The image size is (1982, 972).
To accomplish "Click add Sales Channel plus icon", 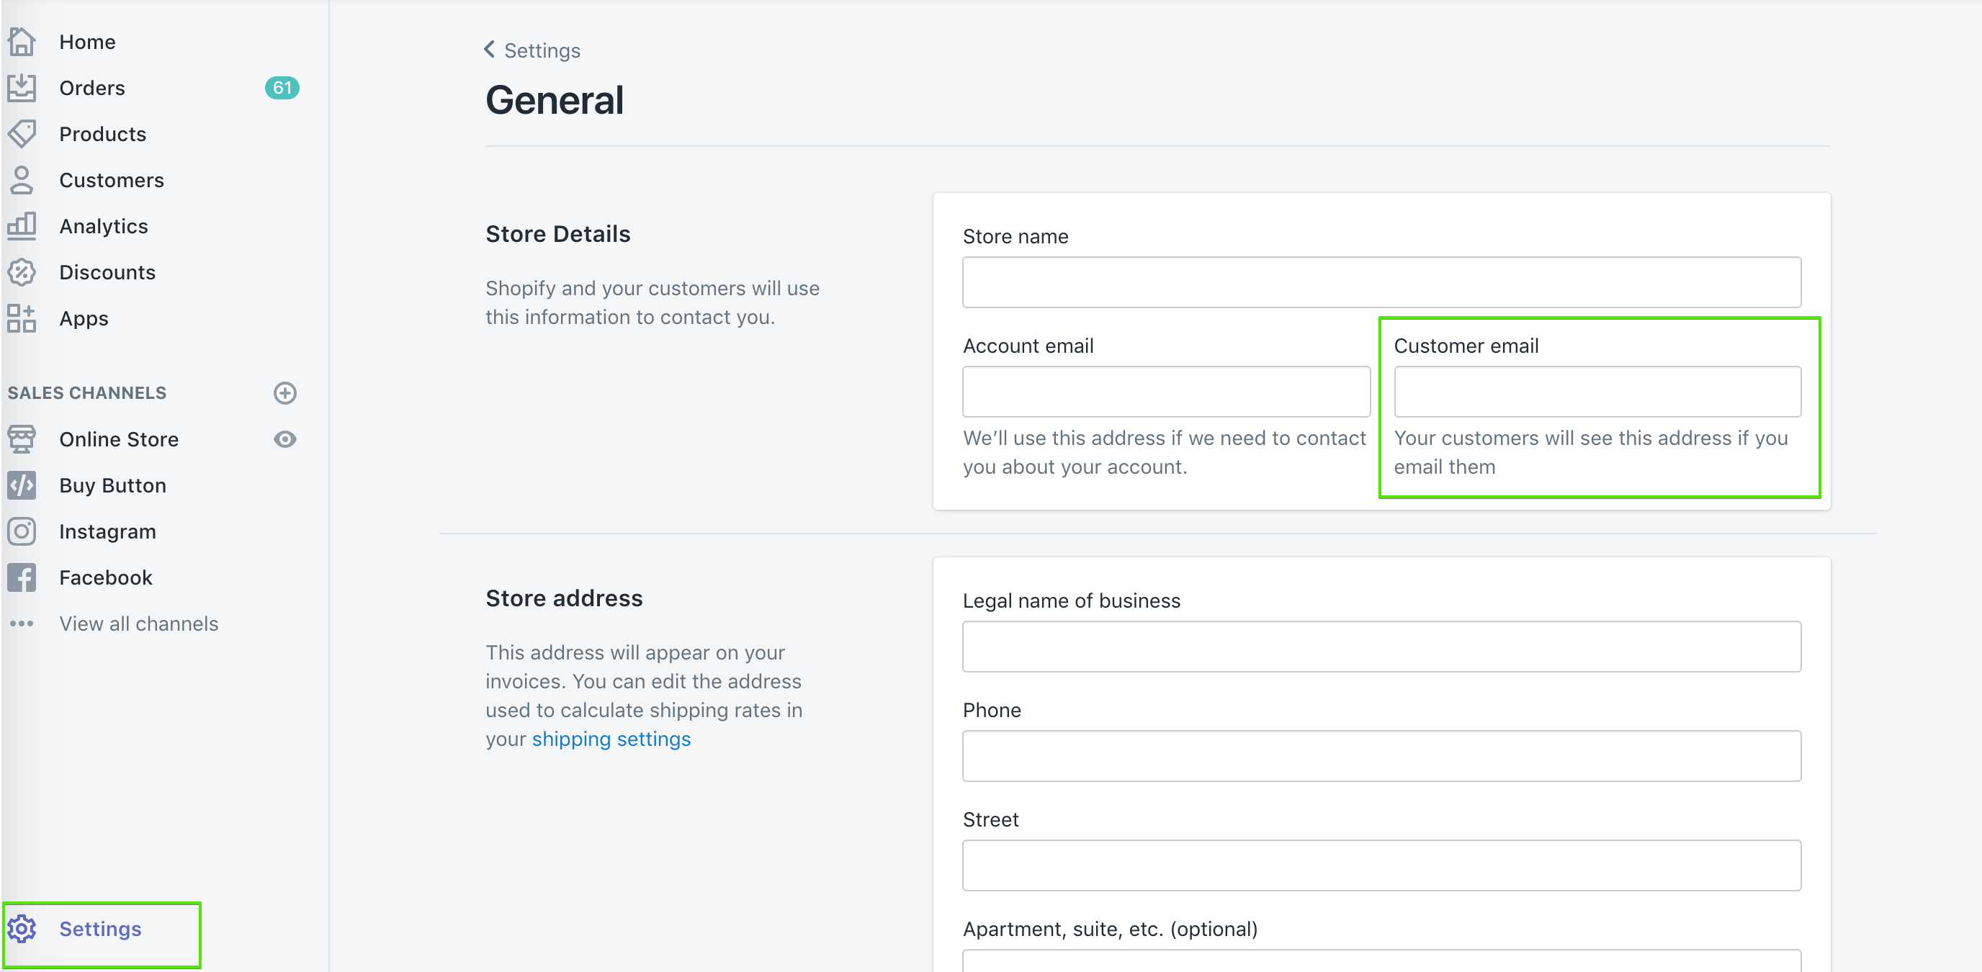I will tap(286, 393).
